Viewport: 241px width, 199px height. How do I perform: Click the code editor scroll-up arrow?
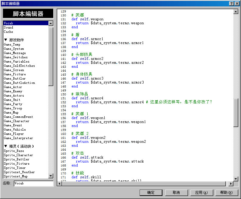click(x=236, y=12)
